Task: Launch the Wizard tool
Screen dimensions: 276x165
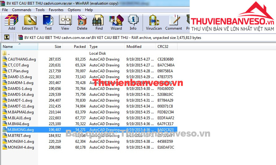Action: click(116, 23)
